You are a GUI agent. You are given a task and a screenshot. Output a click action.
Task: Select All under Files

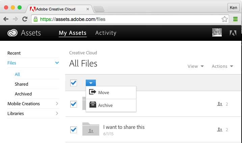tap(17, 74)
